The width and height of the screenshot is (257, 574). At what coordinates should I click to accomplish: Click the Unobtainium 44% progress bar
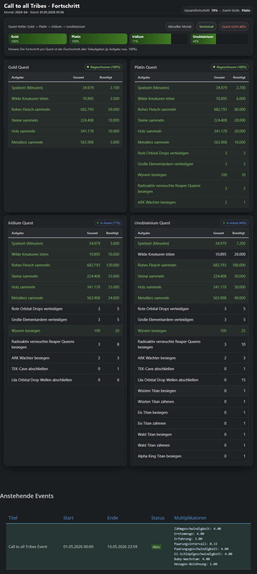coord(219,39)
